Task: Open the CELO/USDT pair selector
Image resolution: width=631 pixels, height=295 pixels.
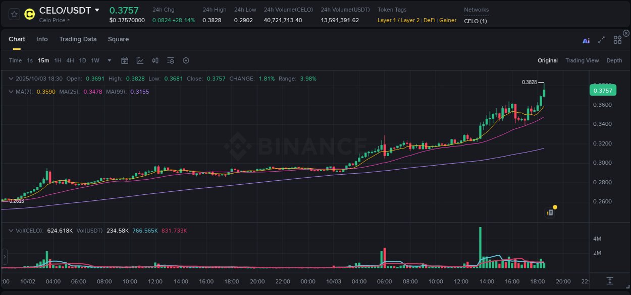Action: (x=65, y=10)
